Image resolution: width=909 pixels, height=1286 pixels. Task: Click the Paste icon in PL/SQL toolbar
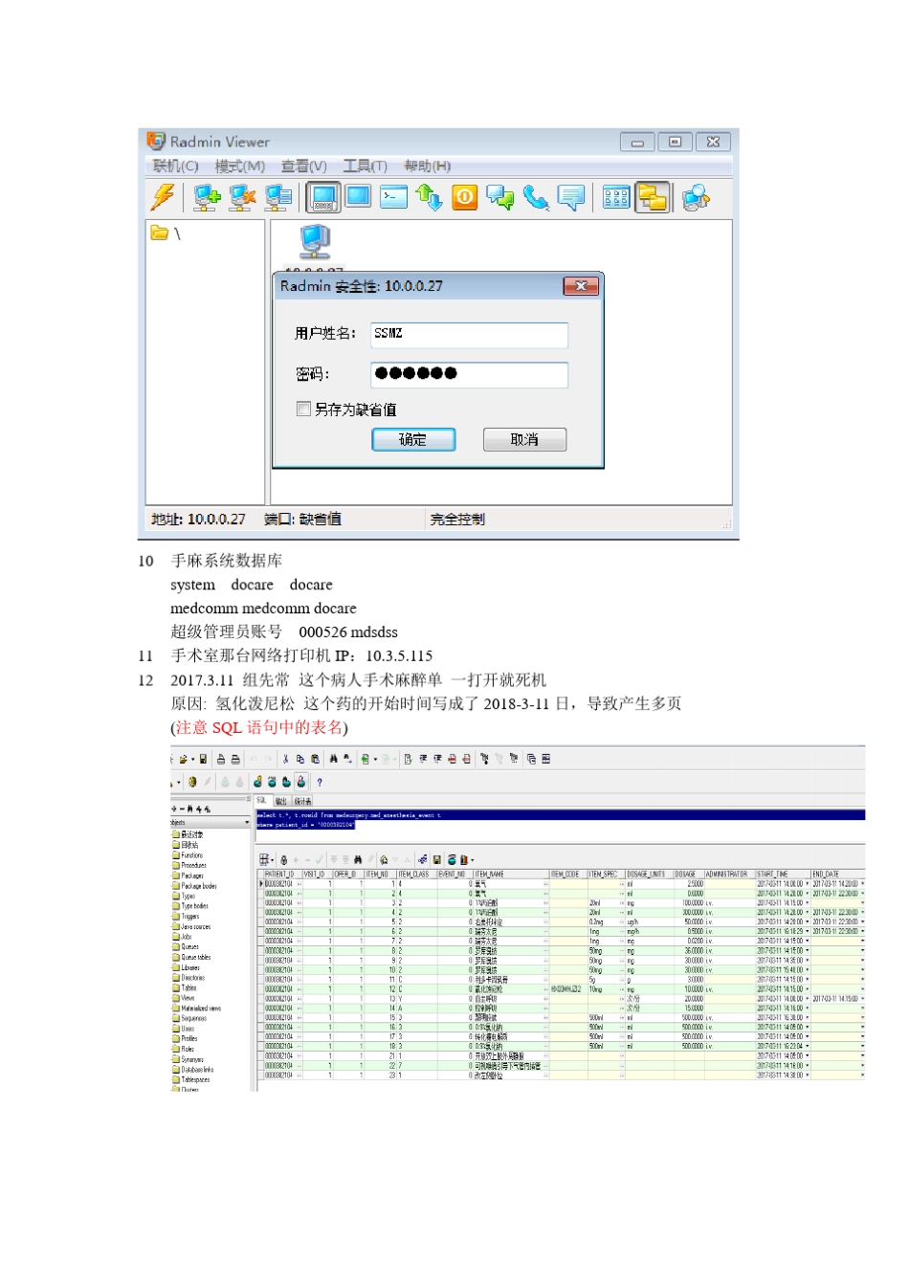coord(314,759)
